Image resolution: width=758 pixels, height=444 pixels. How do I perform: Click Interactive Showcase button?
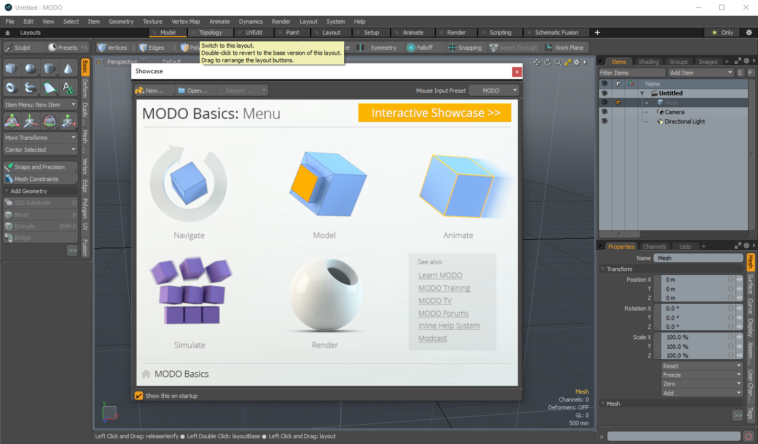(435, 113)
